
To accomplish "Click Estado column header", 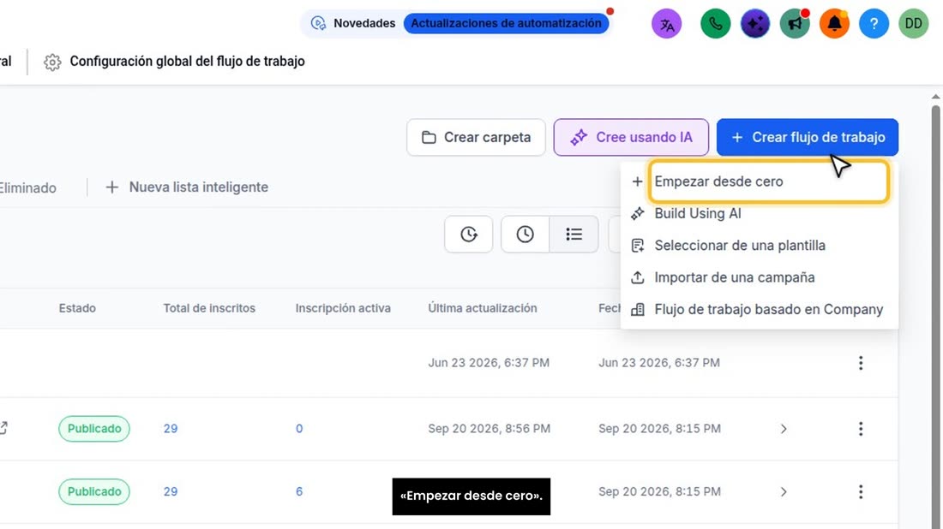I will 77,308.
